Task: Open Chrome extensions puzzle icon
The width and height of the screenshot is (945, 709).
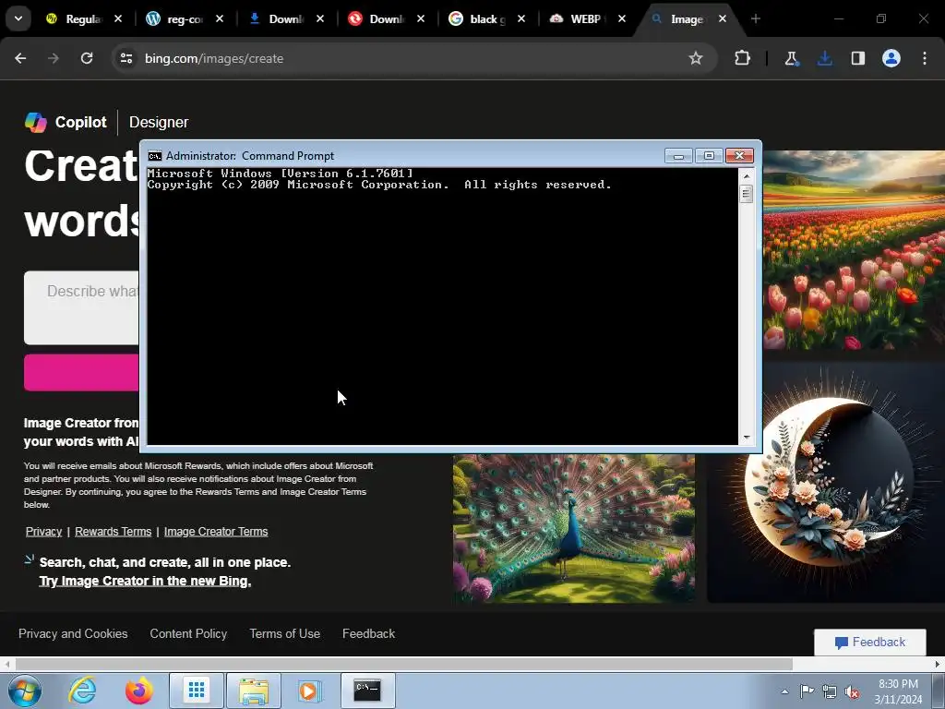Action: pos(743,58)
